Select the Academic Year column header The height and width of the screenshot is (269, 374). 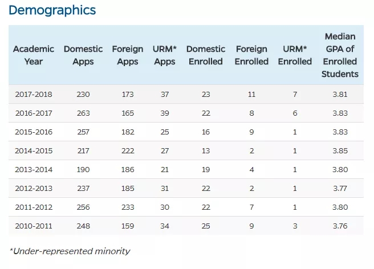pos(34,55)
